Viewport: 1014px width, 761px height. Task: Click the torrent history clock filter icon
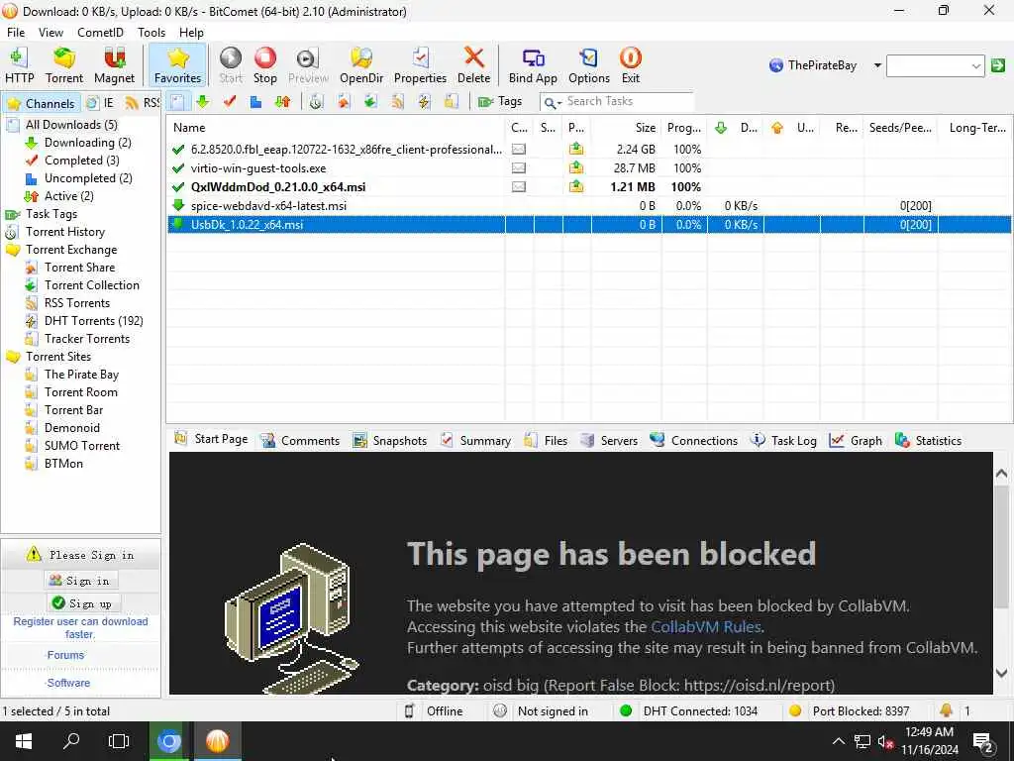[x=316, y=102]
